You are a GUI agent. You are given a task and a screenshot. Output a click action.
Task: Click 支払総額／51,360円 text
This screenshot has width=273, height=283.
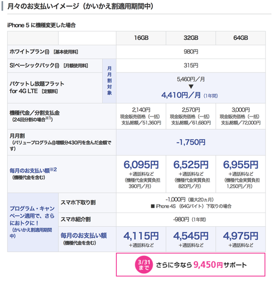(141, 123)
